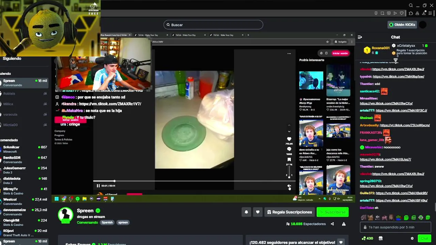Image resolution: width=436 pixels, height=245 pixels.
Task: Open the user profile avatar menu
Action: 423,24
